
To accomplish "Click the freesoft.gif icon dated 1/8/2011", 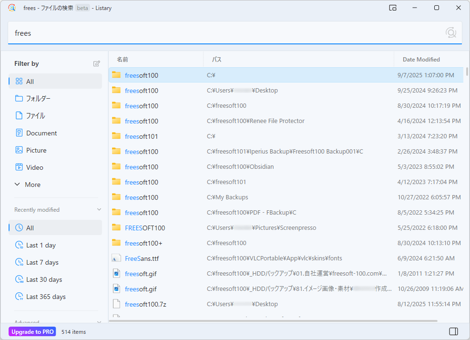I will [x=116, y=273].
